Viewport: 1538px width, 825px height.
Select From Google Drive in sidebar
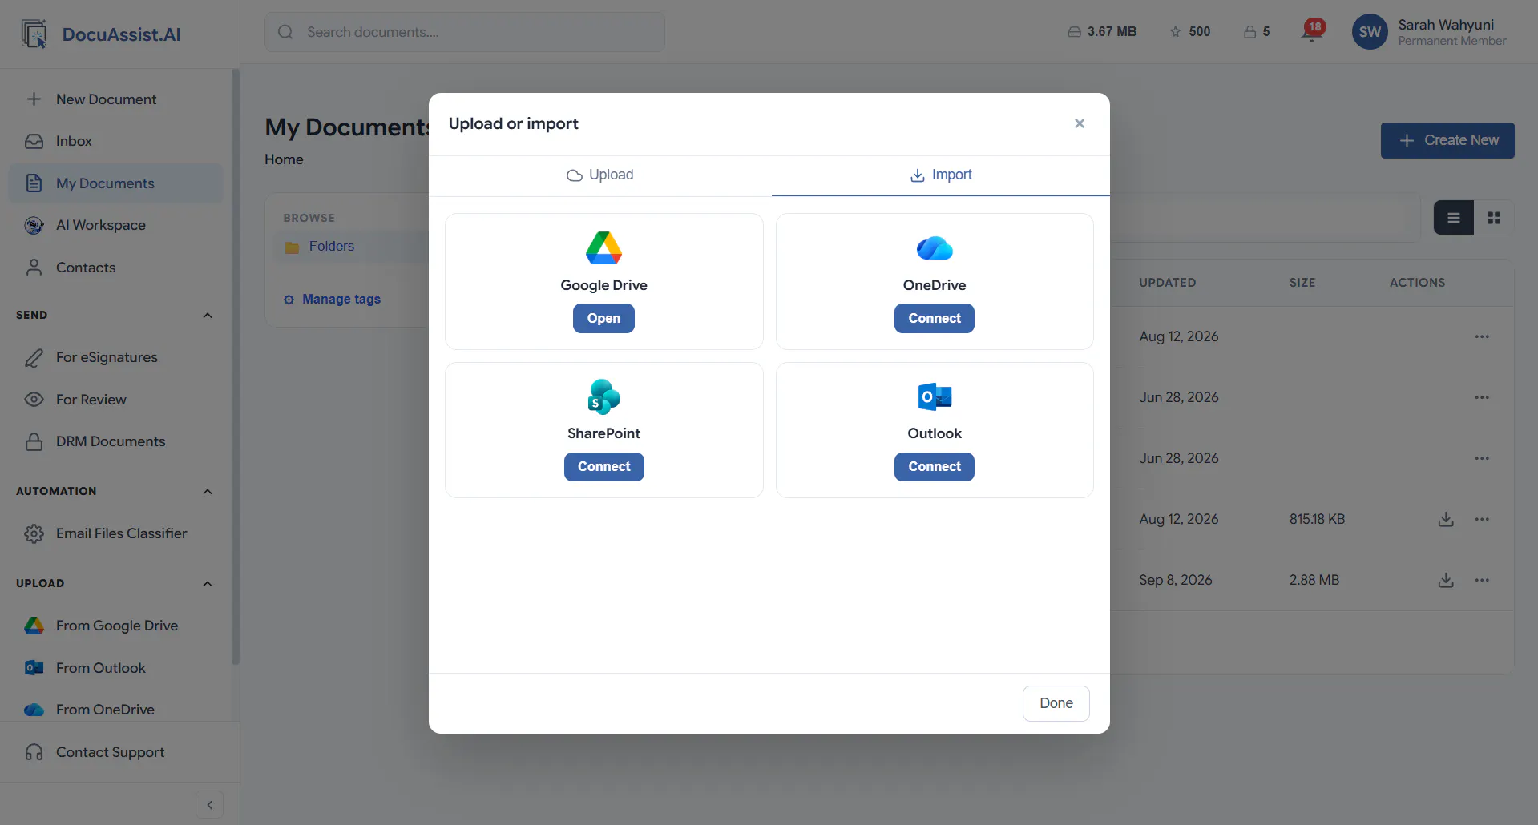click(115, 626)
